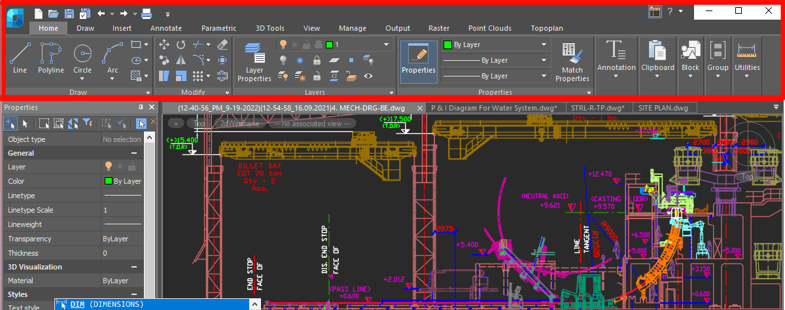
Task: Click green layer color swatch in Layers dropdown
Action: [330, 44]
